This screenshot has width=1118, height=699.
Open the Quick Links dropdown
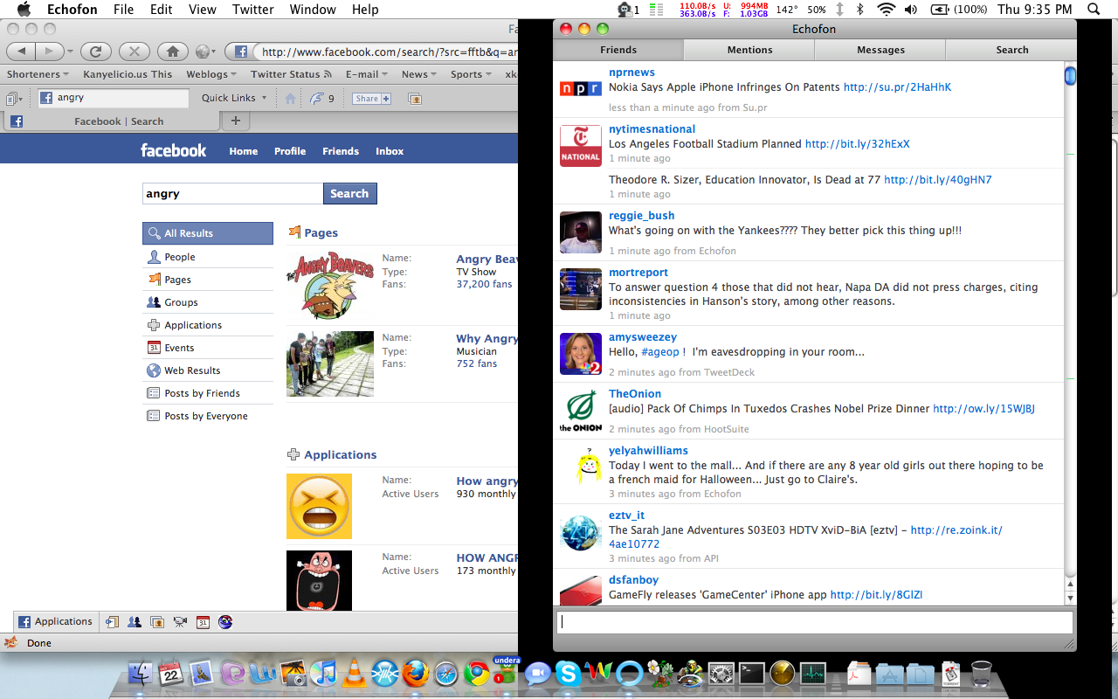pos(234,98)
